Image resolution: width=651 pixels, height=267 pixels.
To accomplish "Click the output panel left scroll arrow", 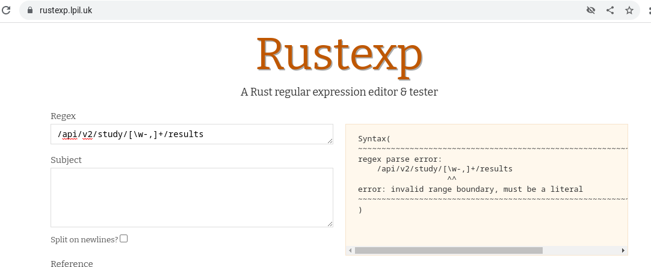I will 350,250.
